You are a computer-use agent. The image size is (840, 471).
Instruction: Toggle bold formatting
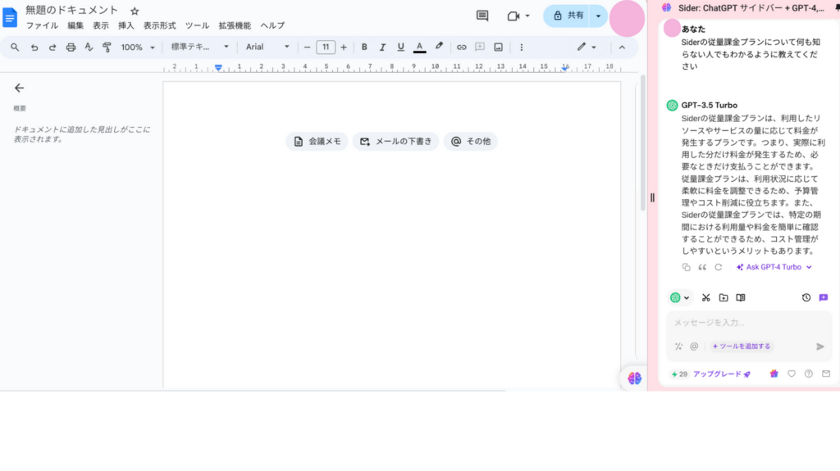364,48
